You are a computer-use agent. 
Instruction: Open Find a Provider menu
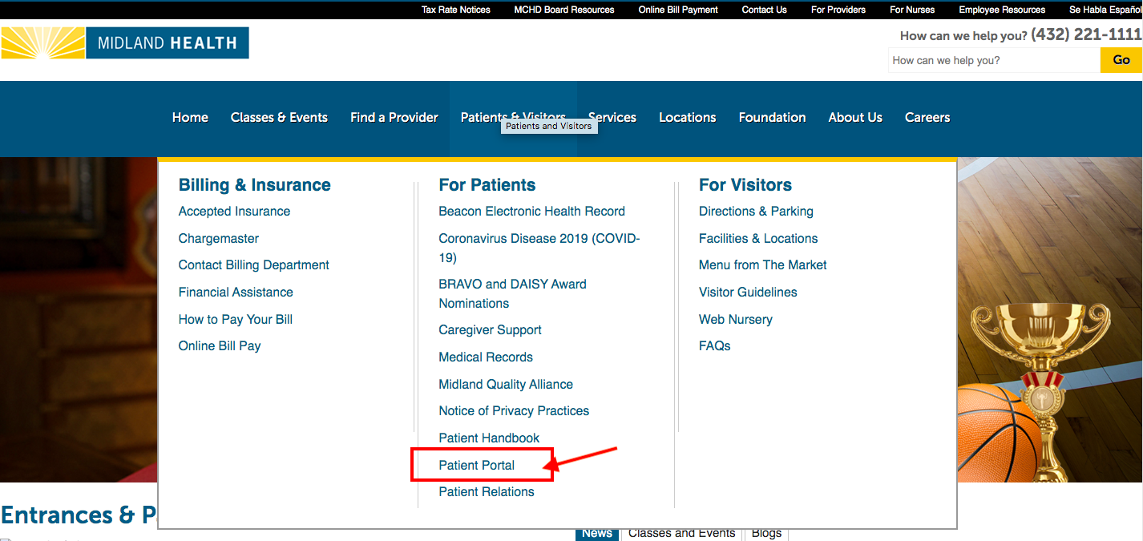coord(394,117)
